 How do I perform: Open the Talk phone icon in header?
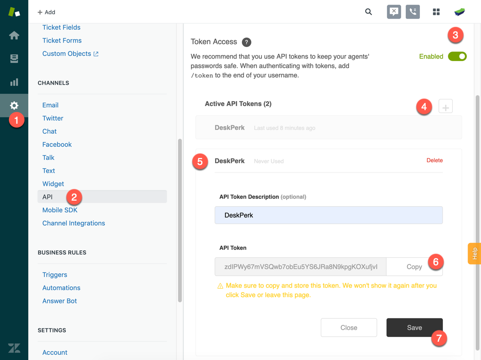point(413,12)
